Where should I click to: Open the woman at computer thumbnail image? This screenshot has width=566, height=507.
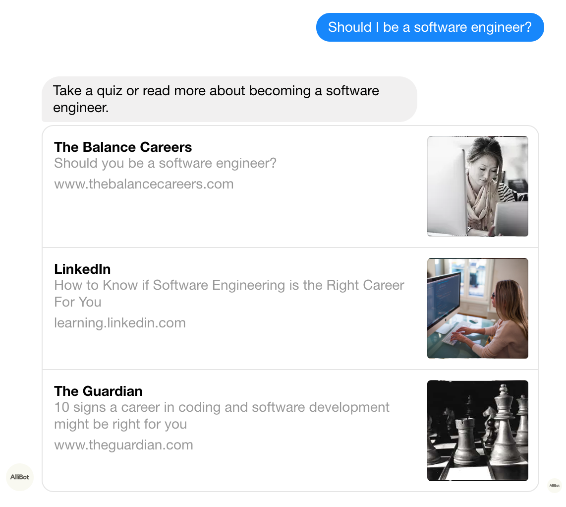478,187
